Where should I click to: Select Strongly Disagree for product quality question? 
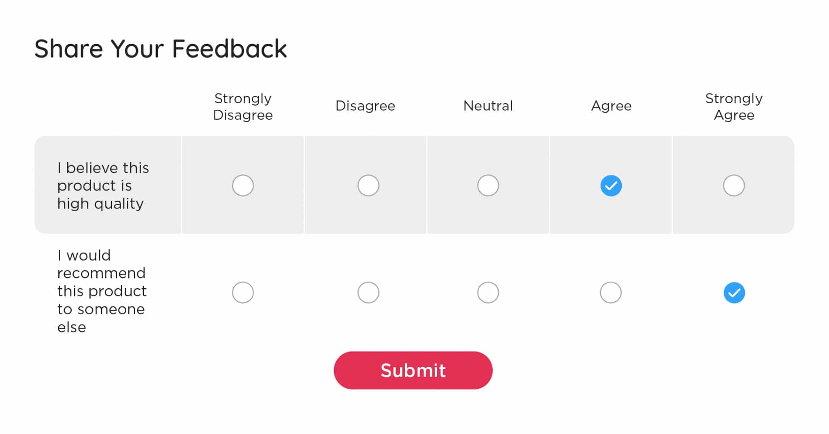242,185
